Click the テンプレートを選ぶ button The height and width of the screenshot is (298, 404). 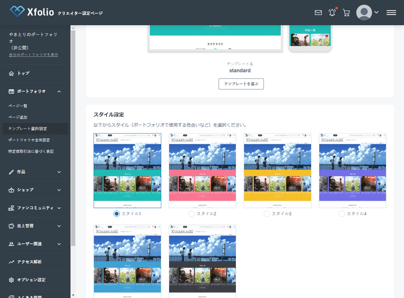coord(241,84)
